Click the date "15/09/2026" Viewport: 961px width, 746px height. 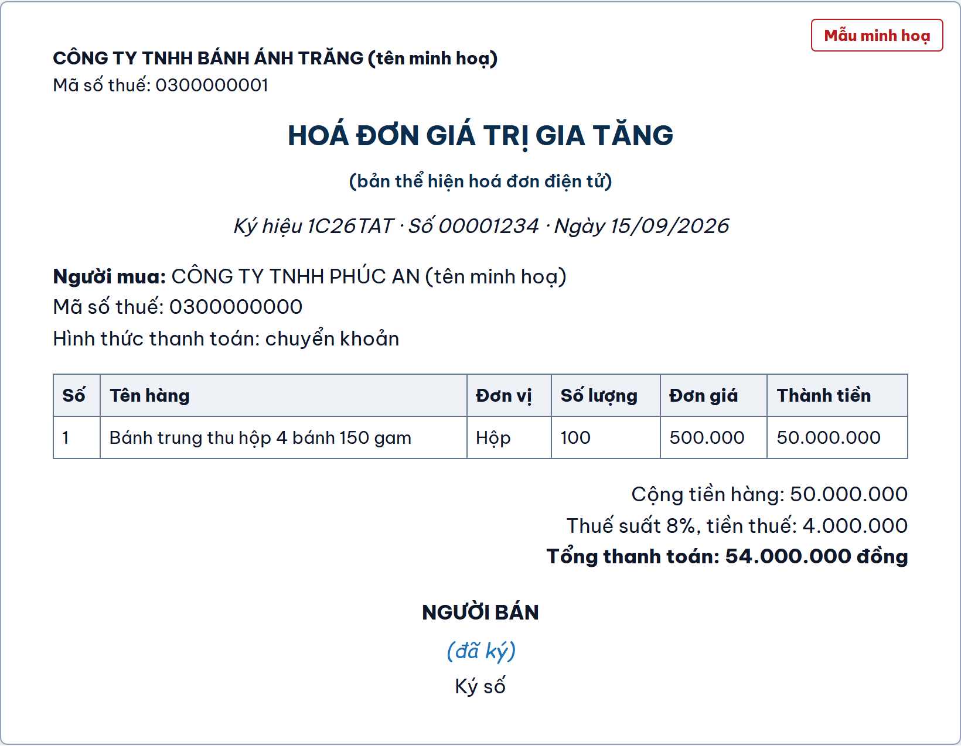670,226
